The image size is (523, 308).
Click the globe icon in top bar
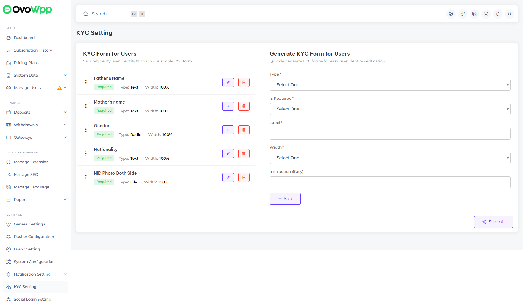451,14
